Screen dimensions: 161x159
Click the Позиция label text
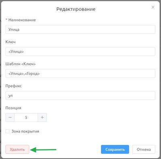[x=13, y=108]
